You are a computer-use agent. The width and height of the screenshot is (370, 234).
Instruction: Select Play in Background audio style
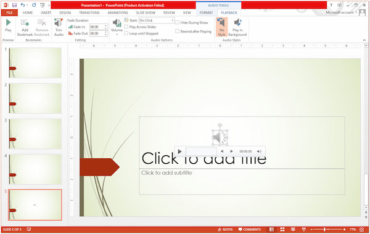tap(237, 28)
